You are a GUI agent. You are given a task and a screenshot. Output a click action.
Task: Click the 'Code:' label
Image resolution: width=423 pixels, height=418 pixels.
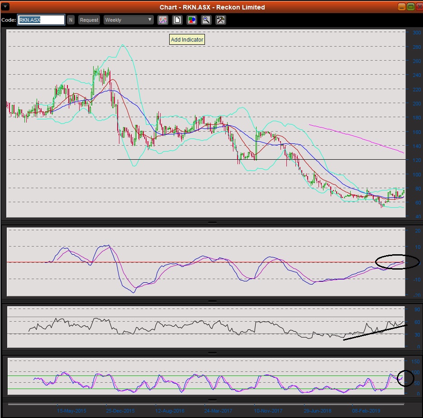click(9, 20)
